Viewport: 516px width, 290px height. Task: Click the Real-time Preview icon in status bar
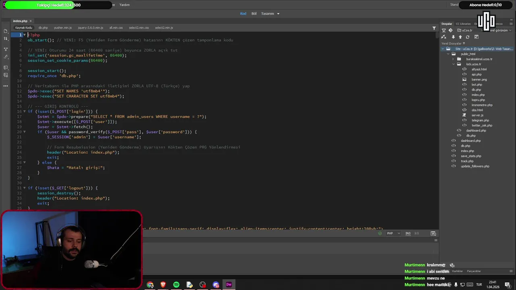(433, 234)
